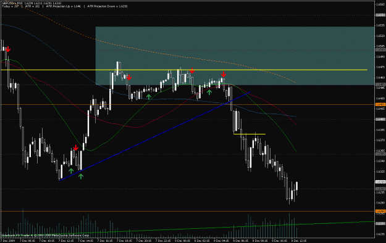The height and width of the screenshot is (243, 386).
Task: Click the 1.6535 price axis label
Action: click(x=380, y=25)
